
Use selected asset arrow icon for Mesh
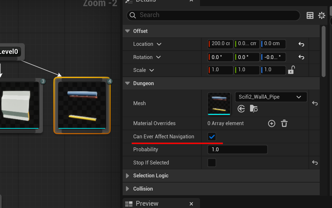[x=241, y=109]
